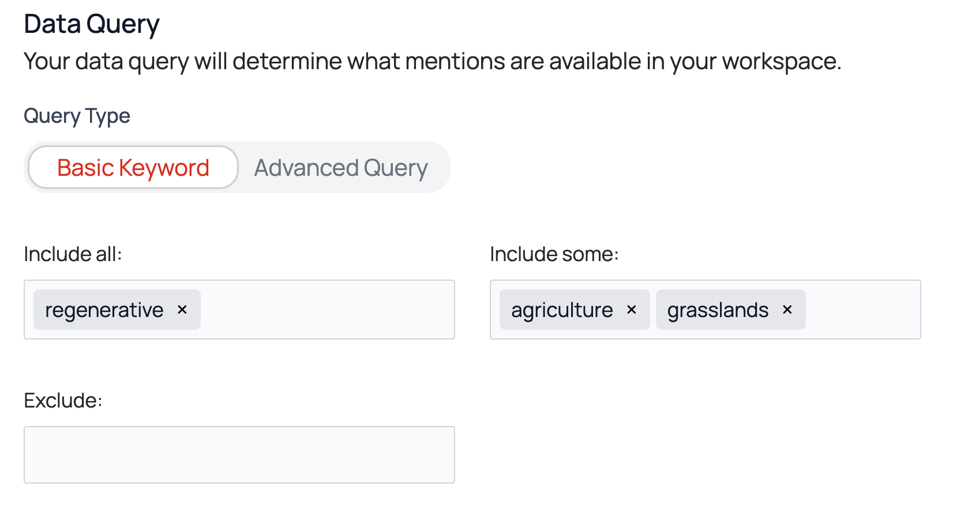Screen dimensions: 953x528
Task: Focus the empty space in Include all field
Action: 326,310
